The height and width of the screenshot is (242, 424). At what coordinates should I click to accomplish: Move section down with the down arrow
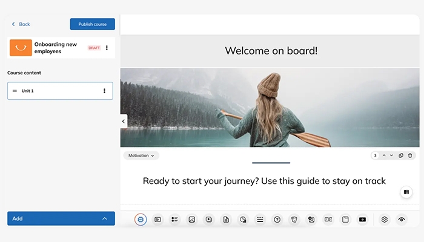pos(391,155)
